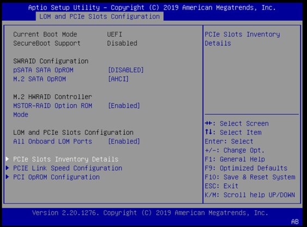Click the arrow beside PCIE Link Speed Configuration

(8, 168)
